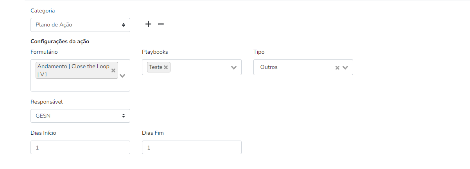The image size is (470, 169).
Task: Expand the Formulário chevron dropdown
Action: [122, 76]
